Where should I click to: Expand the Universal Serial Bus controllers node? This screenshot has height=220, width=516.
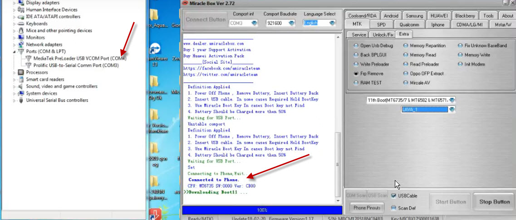[14, 100]
